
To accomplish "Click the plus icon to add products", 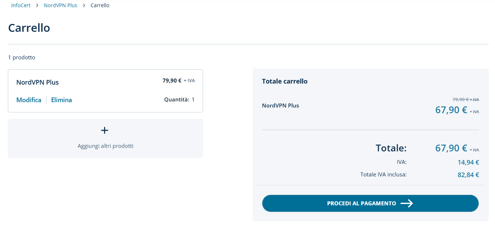I will coord(104,131).
